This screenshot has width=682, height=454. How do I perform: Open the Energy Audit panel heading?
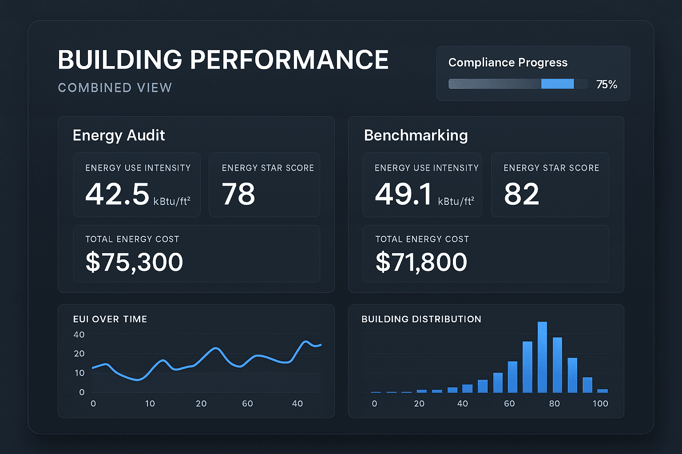point(119,135)
